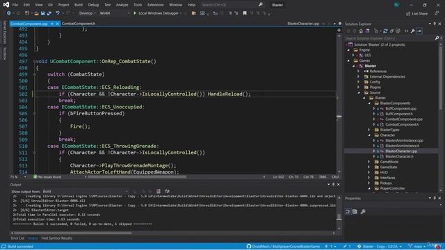Screen dimensions: 445x250
Task: Toggle Sync with Active Document in Solution Explorer
Action: [x=385, y=31]
